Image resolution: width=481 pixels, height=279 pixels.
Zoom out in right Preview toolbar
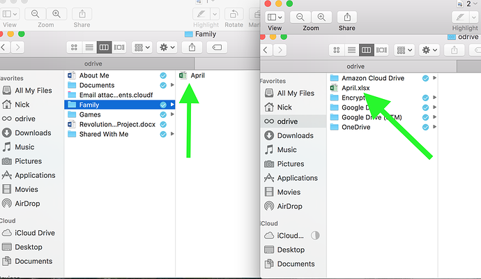(300, 17)
